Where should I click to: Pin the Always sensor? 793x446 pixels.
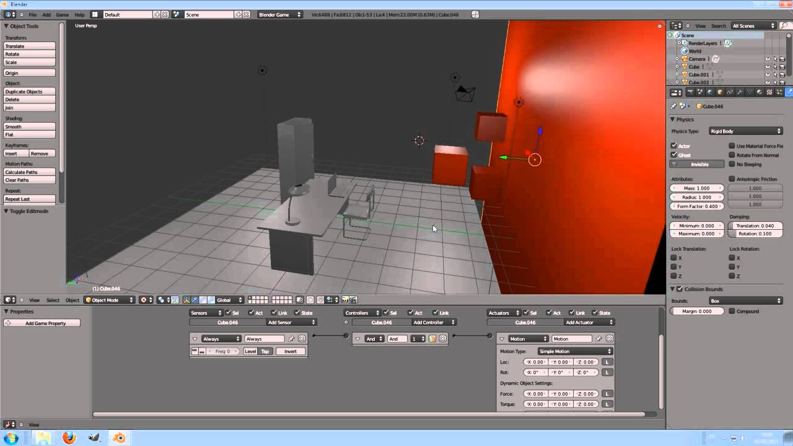[292, 339]
